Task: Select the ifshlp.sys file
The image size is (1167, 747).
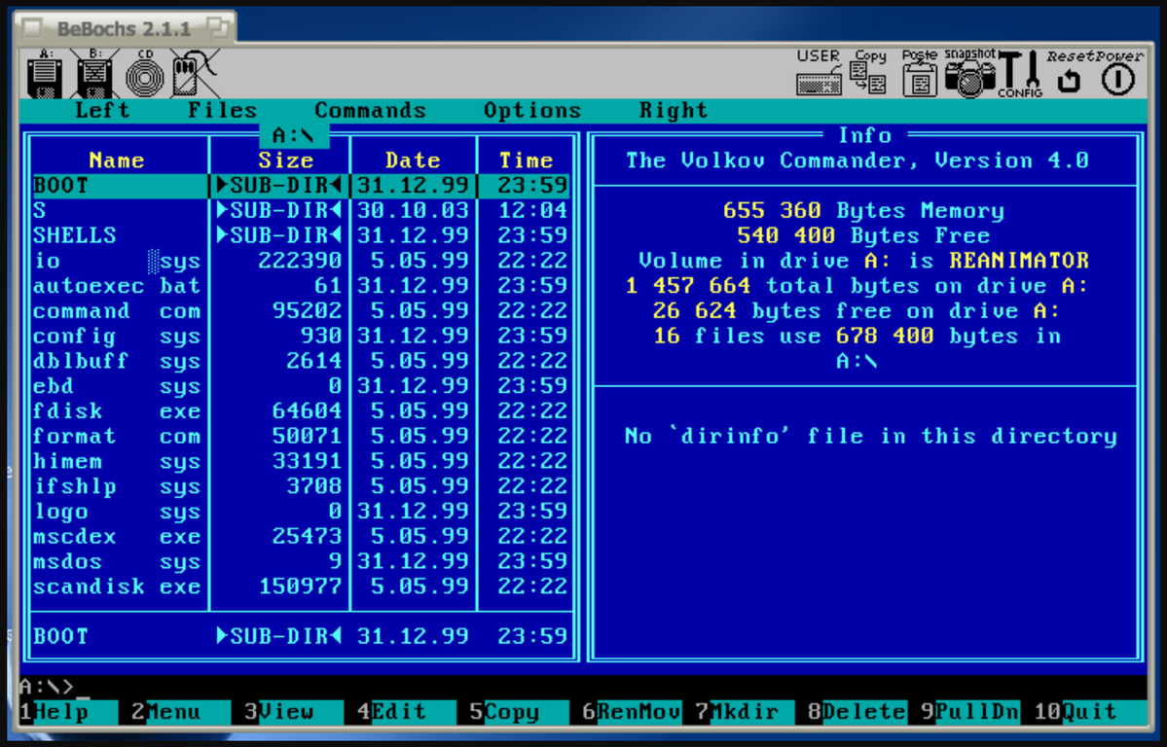Action: pos(302,486)
